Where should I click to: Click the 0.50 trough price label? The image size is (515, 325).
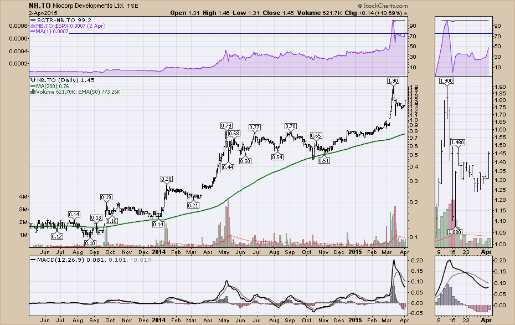pos(245,161)
